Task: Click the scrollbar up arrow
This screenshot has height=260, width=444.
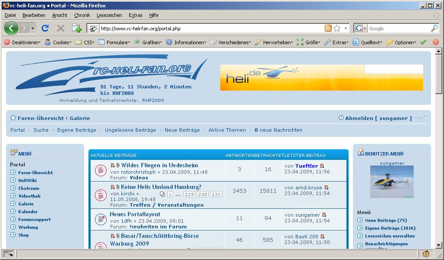Action: pyautogui.click(x=439, y=51)
